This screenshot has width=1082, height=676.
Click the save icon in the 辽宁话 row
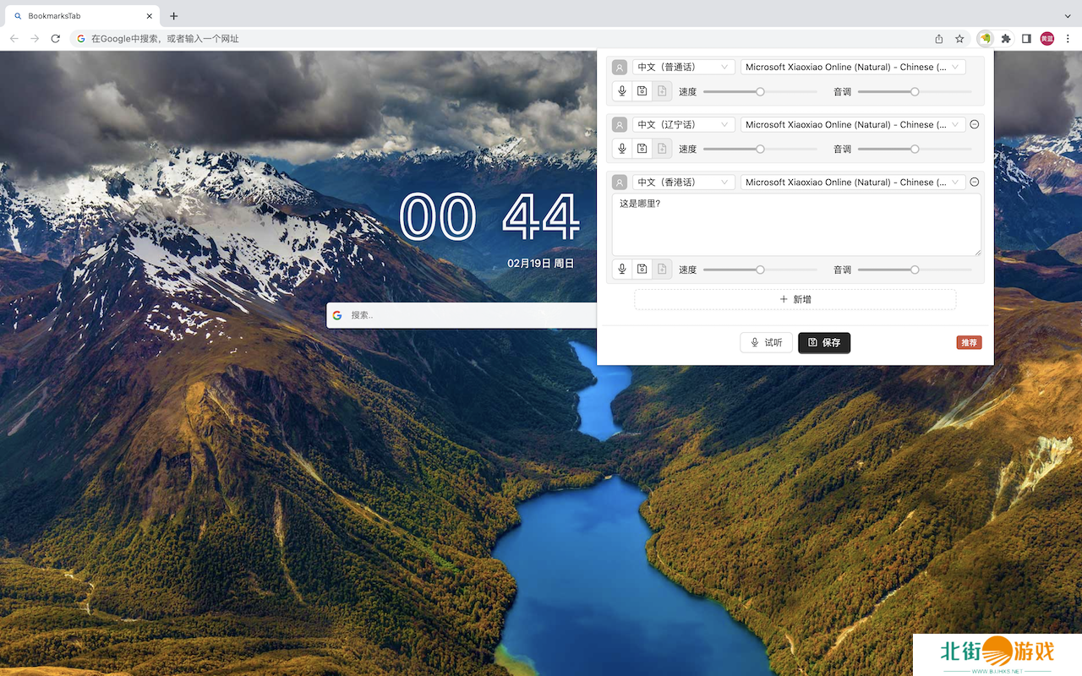[642, 149]
